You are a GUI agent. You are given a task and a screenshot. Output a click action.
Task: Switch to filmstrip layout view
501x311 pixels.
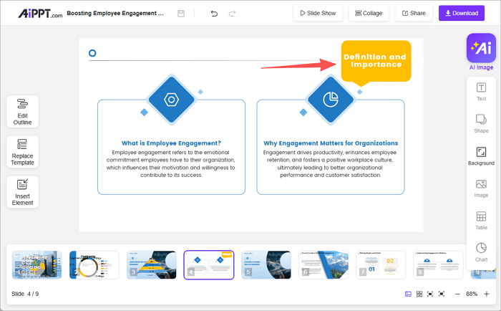[x=409, y=294]
